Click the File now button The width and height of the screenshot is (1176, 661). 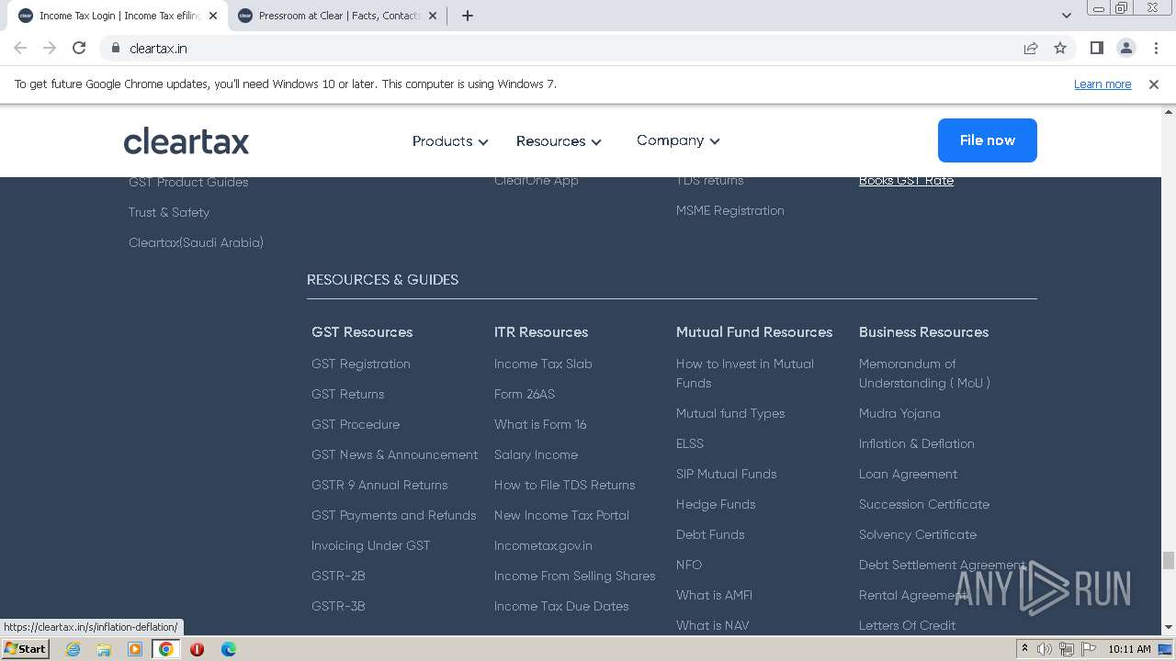(x=988, y=140)
